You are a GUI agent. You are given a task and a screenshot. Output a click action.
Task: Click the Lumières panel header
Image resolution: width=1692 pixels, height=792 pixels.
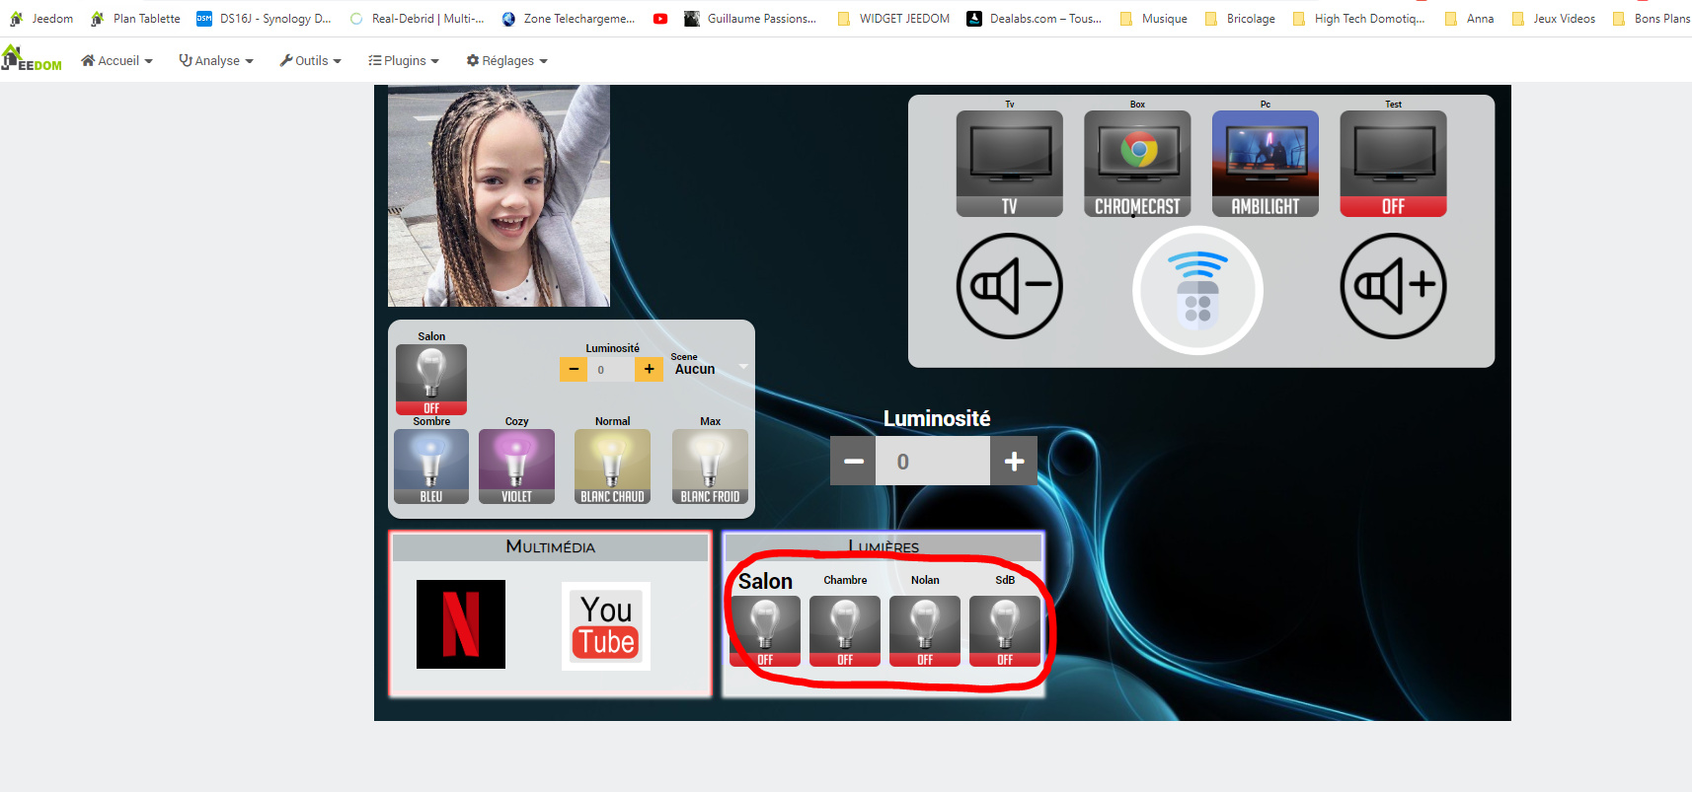(x=884, y=546)
